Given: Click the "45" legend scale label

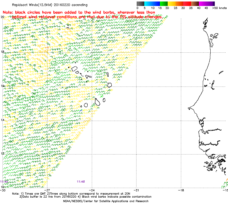Looking at the screenshot, I should click(x=206, y=8).
